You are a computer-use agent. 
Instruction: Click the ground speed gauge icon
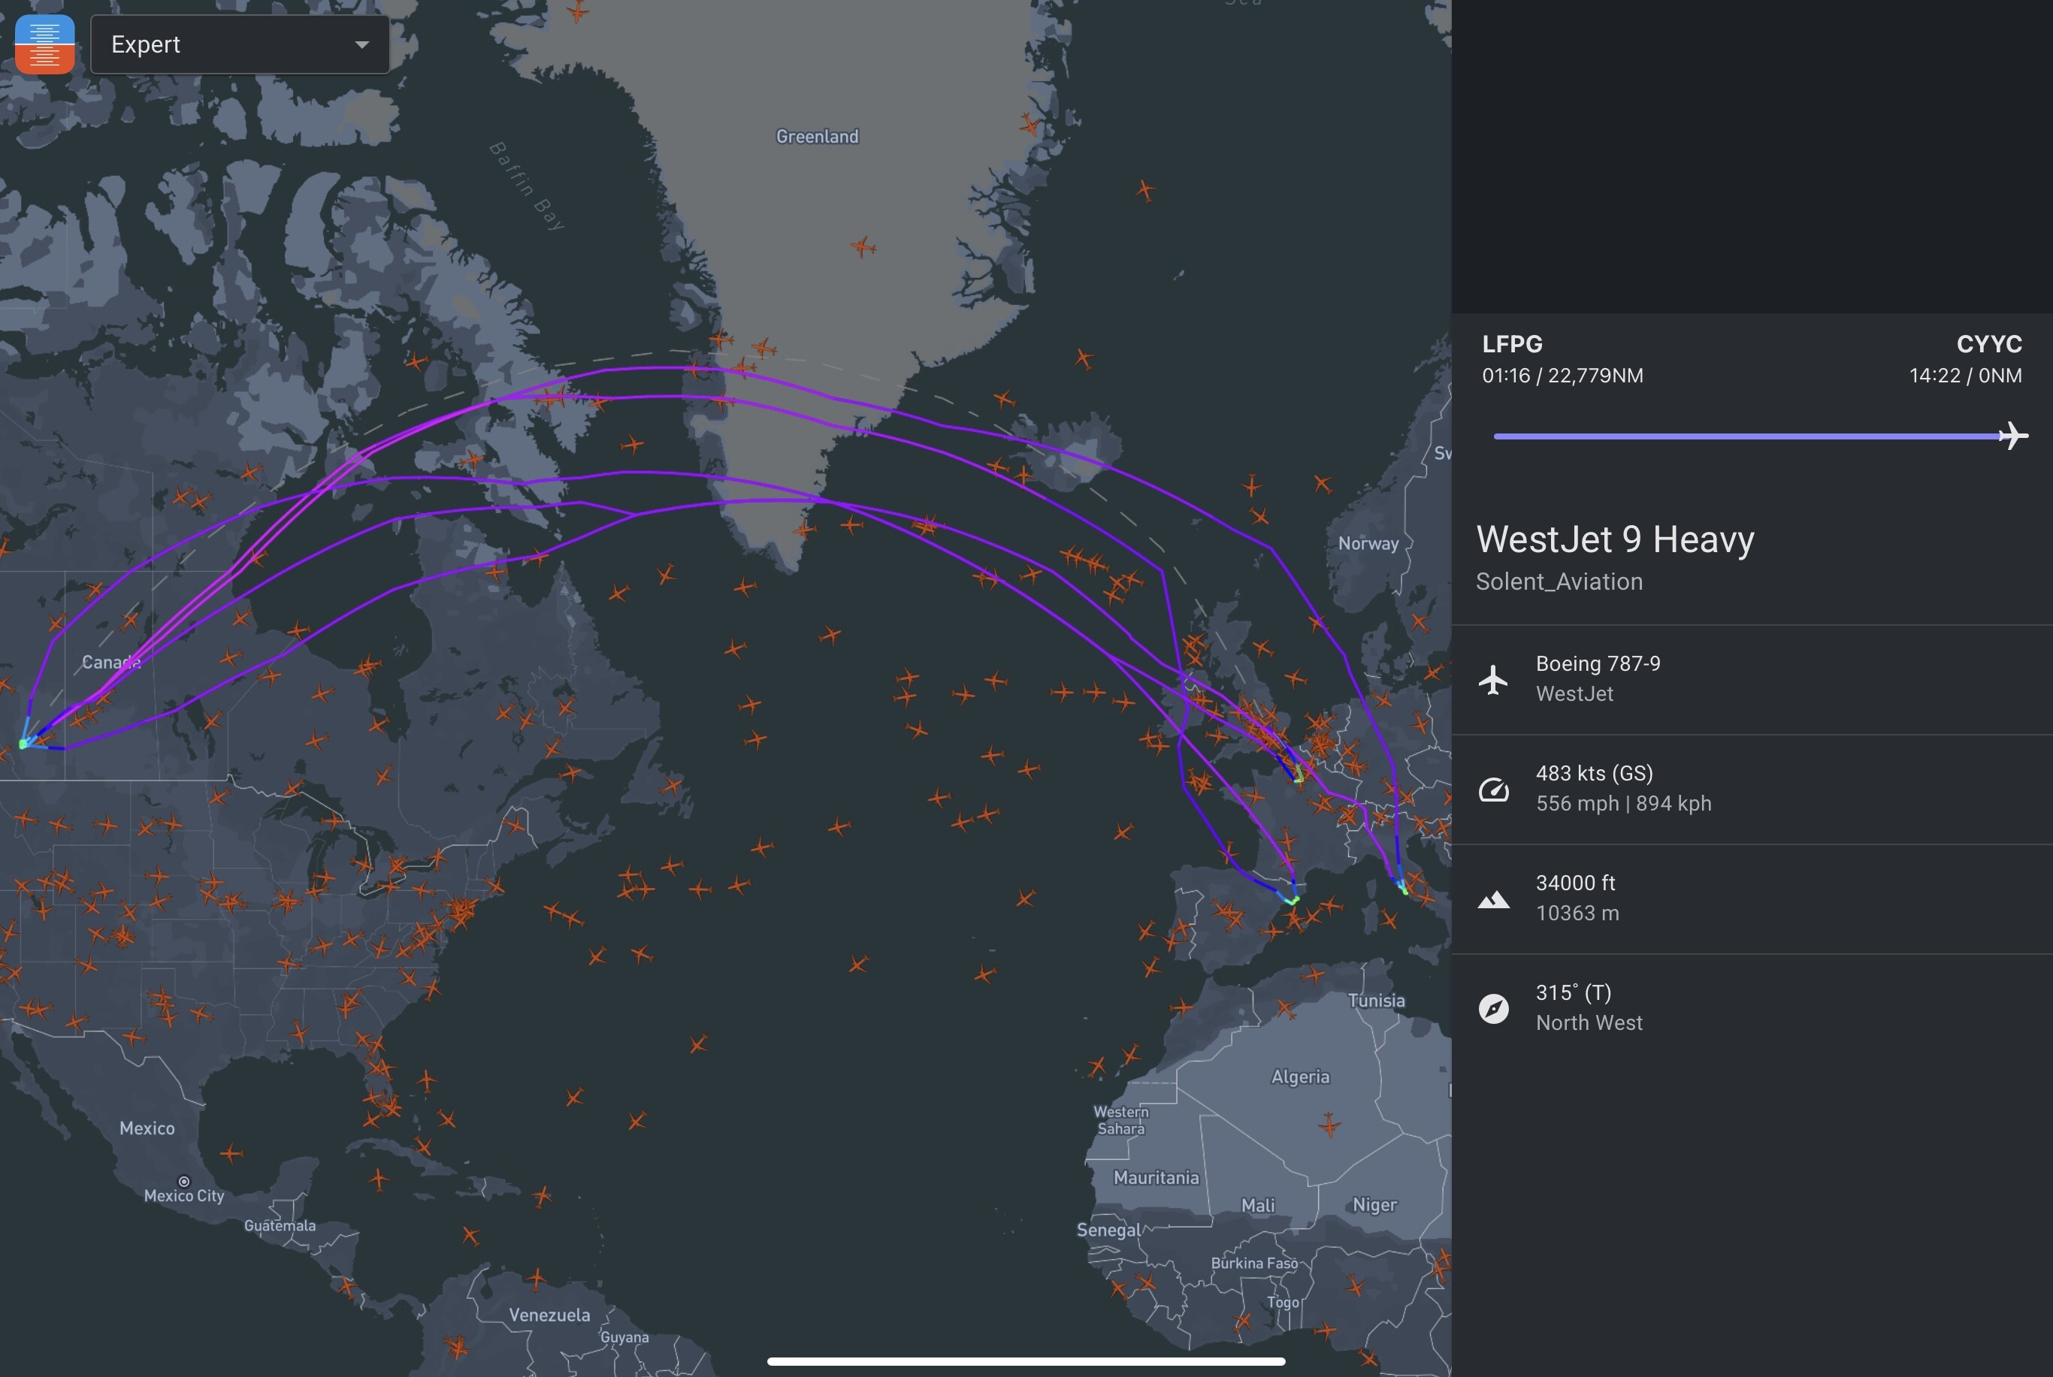click(x=1493, y=790)
